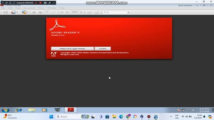Viewport: 214px width, 120px height.
Task: Open the weather widget showing Despejado
Action: (x=10, y=117)
